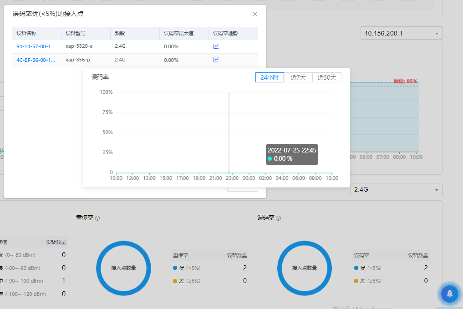Open device link 94-14-57-00-1

36,46
